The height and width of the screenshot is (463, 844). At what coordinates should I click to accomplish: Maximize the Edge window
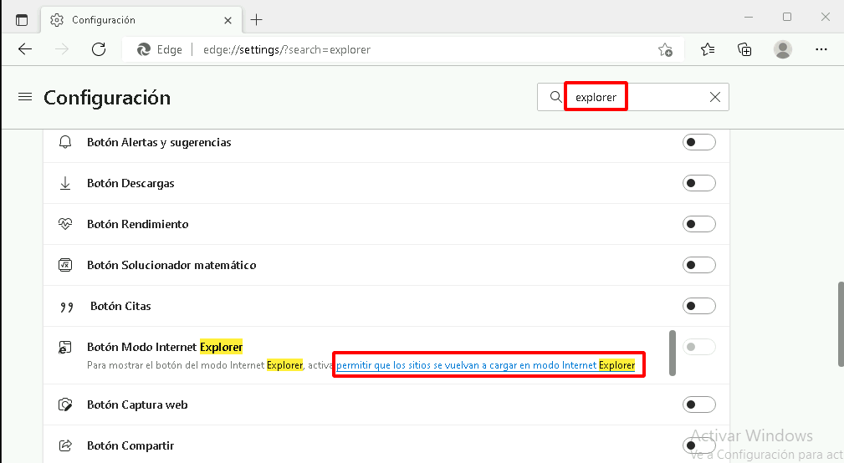[787, 18]
